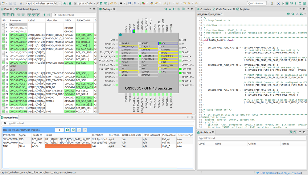Add a new routed pin row
The width and height of the screenshot is (308, 175).
pyautogui.click(x=68, y=130)
